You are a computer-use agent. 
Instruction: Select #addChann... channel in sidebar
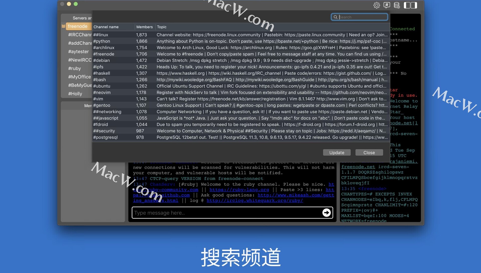(x=80, y=43)
